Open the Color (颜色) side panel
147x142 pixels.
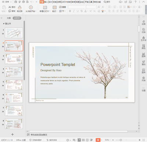[x=144, y=47]
